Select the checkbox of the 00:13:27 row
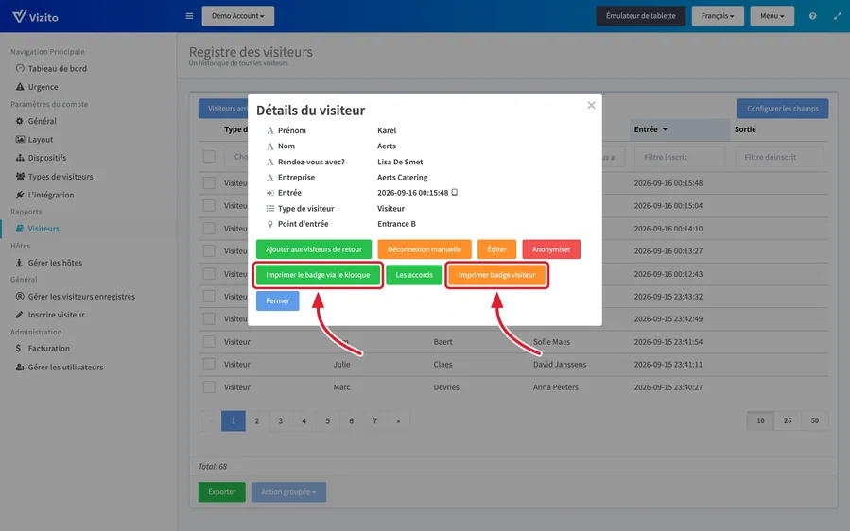Viewport: 850px width, 531px height. tap(209, 251)
